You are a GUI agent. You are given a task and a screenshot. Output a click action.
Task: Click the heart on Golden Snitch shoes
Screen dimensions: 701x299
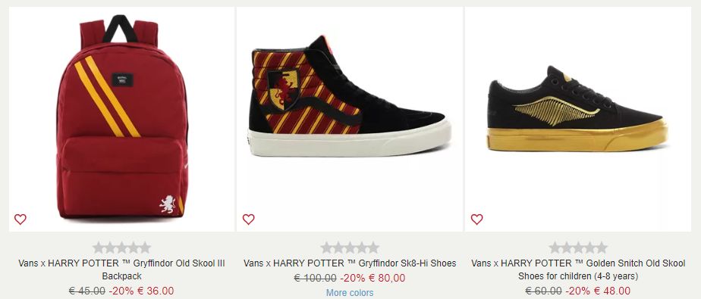477,219
